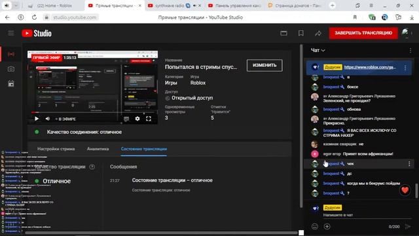The width and height of the screenshot is (419, 236).
Task: Open the preview player settings gear
Action: click(137, 119)
